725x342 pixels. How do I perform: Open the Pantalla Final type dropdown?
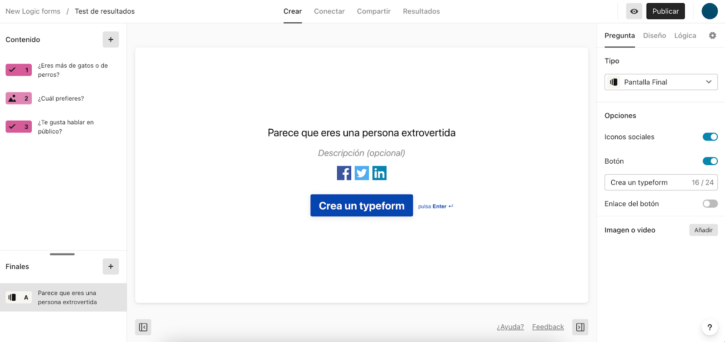pos(661,82)
